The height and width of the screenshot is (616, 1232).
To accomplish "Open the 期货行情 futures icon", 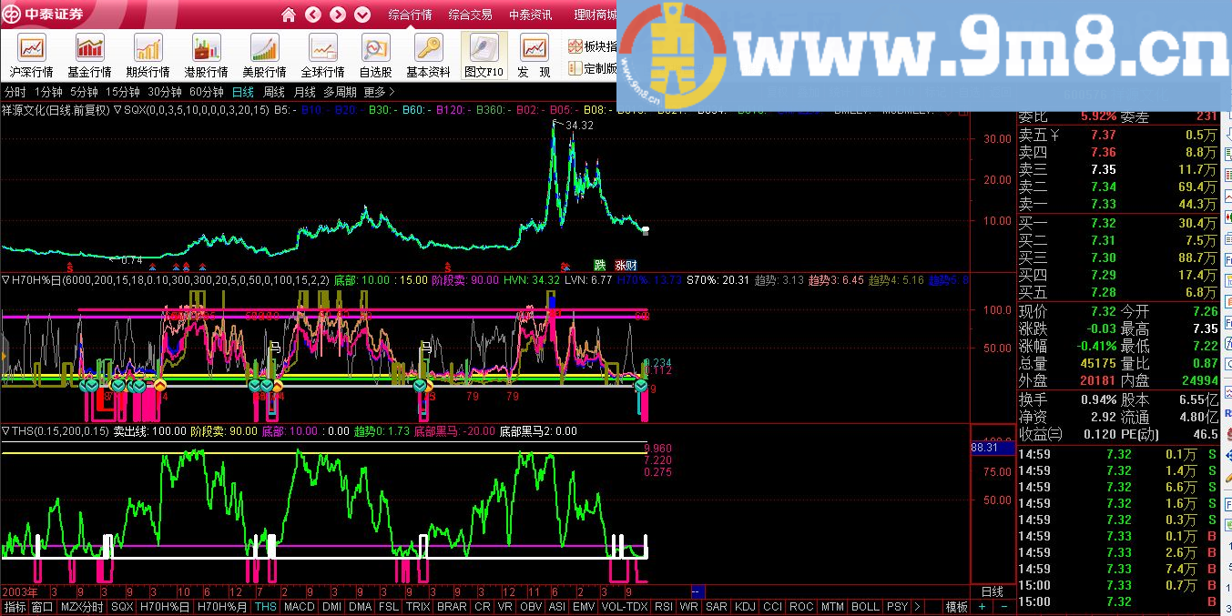I will click(x=148, y=56).
